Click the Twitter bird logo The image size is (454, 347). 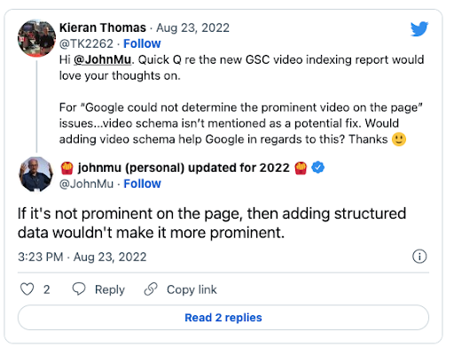[x=419, y=28]
